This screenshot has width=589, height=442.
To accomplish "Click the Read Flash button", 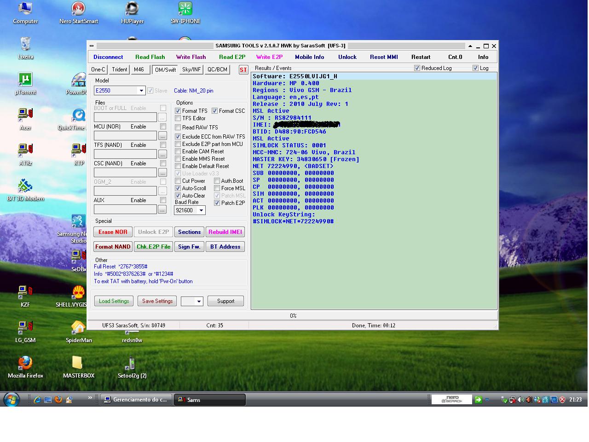I will pos(150,57).
